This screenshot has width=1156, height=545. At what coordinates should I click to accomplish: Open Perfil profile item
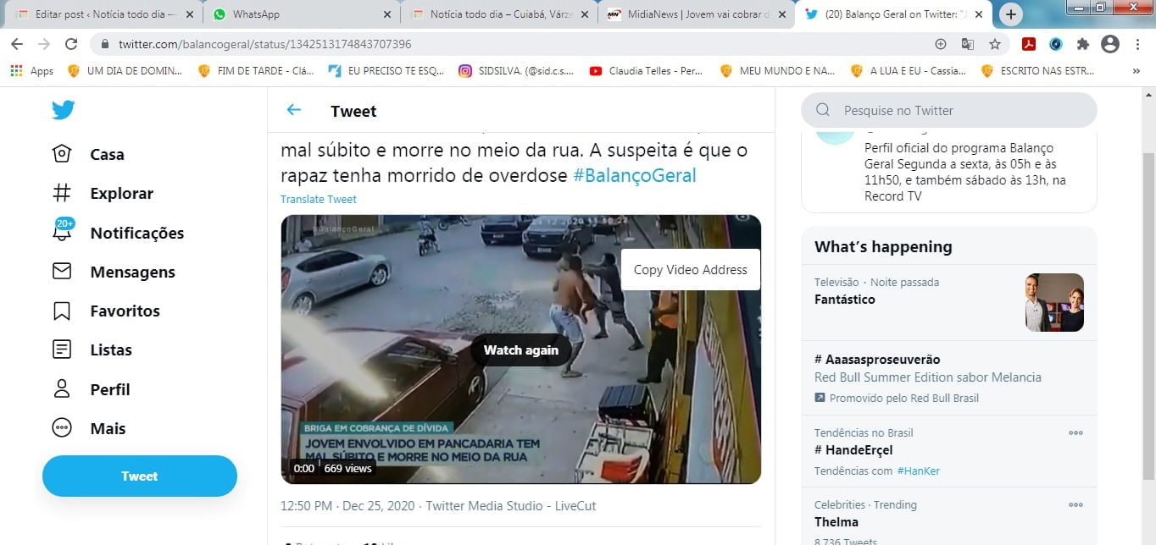click(x=91, y=389)
